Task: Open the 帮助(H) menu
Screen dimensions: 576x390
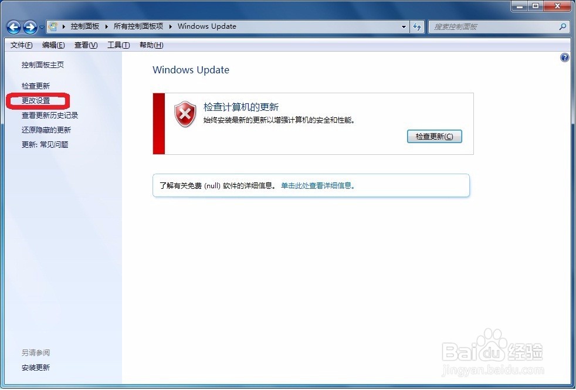Action: (x=151, y=45)
